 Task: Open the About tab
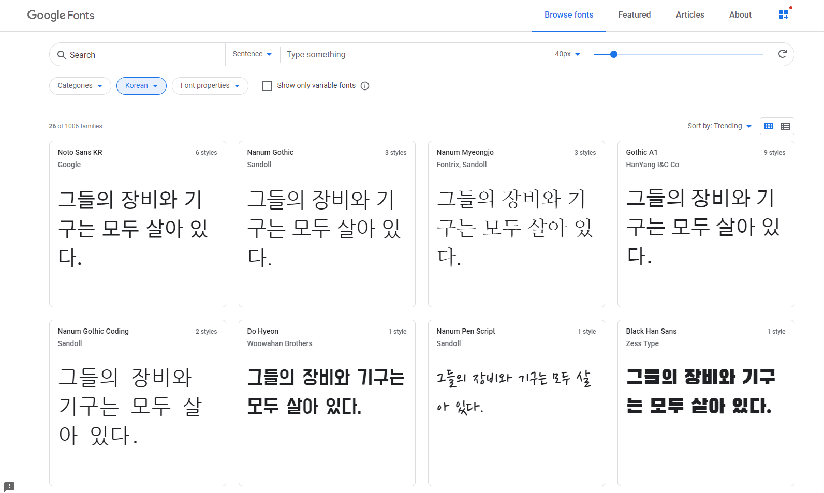click(x=740, y=15)
